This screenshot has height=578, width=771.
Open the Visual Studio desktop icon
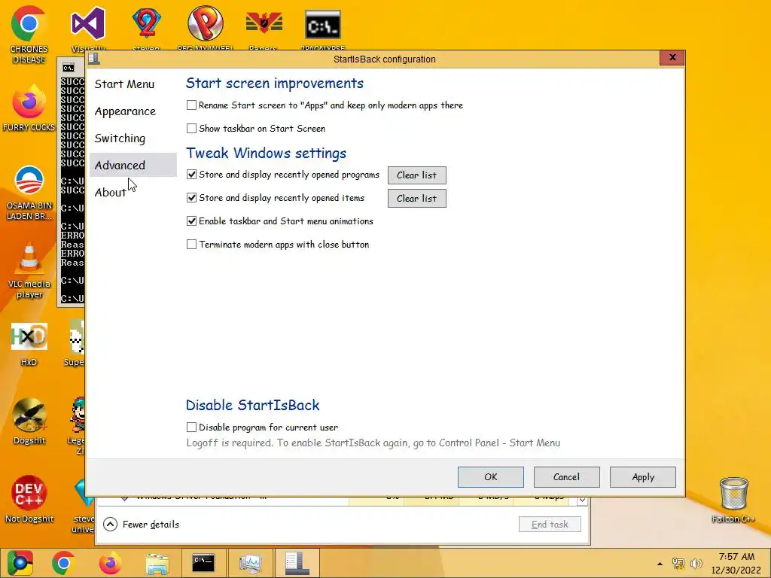pyautogui.click(x=88, y=23)
